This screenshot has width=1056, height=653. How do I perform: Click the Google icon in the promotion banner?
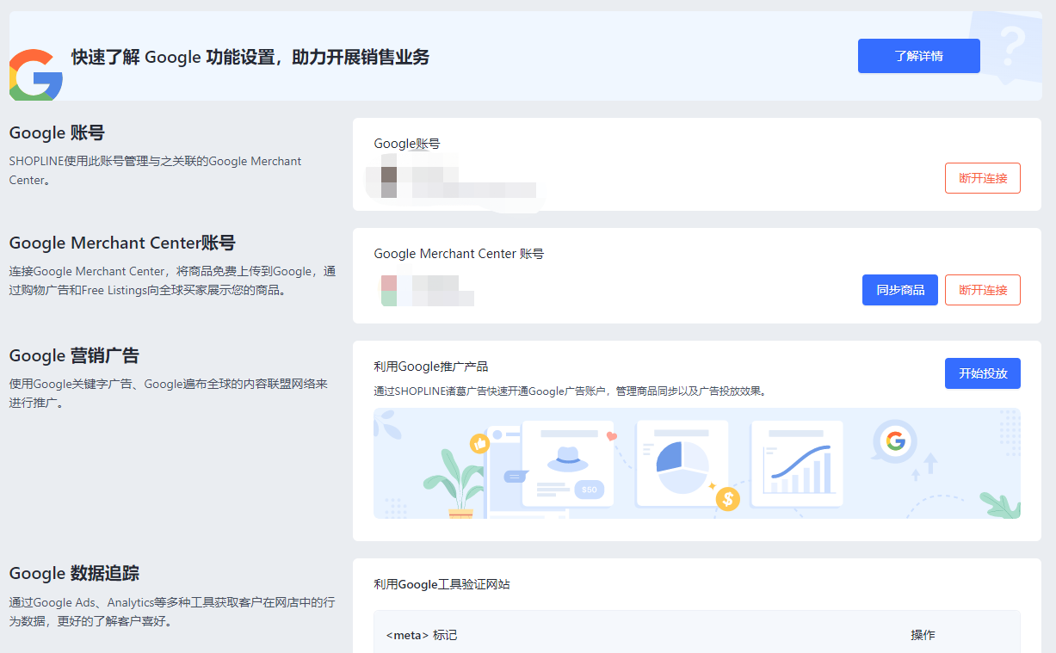897,440
